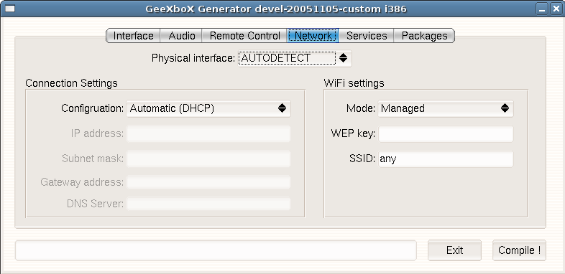Open the Remote Control tab

point(244,36)
